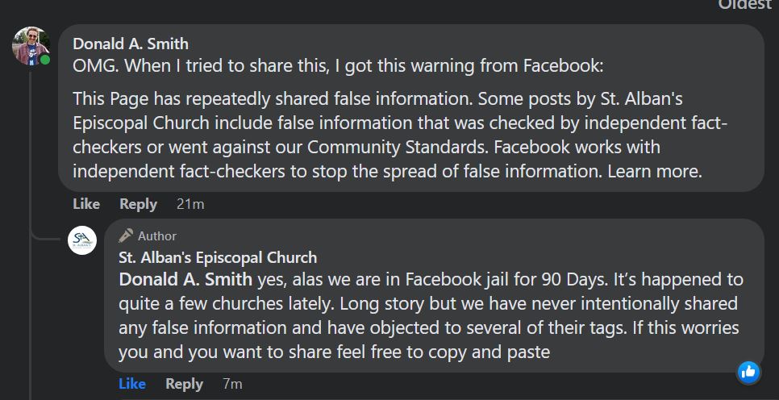Click the bold Donald A. Smith mention
779x400 pixels.
185,280
